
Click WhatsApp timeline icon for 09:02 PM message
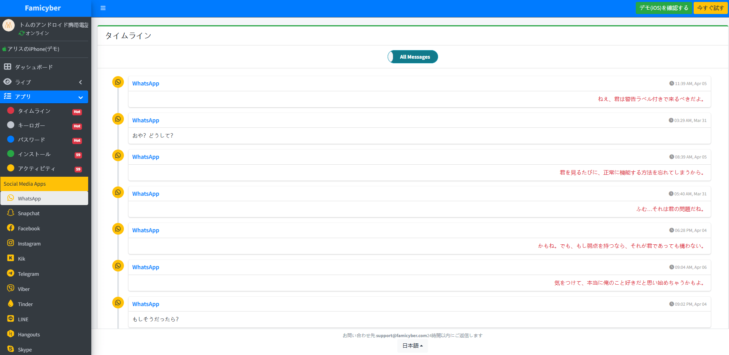point(118,303)
